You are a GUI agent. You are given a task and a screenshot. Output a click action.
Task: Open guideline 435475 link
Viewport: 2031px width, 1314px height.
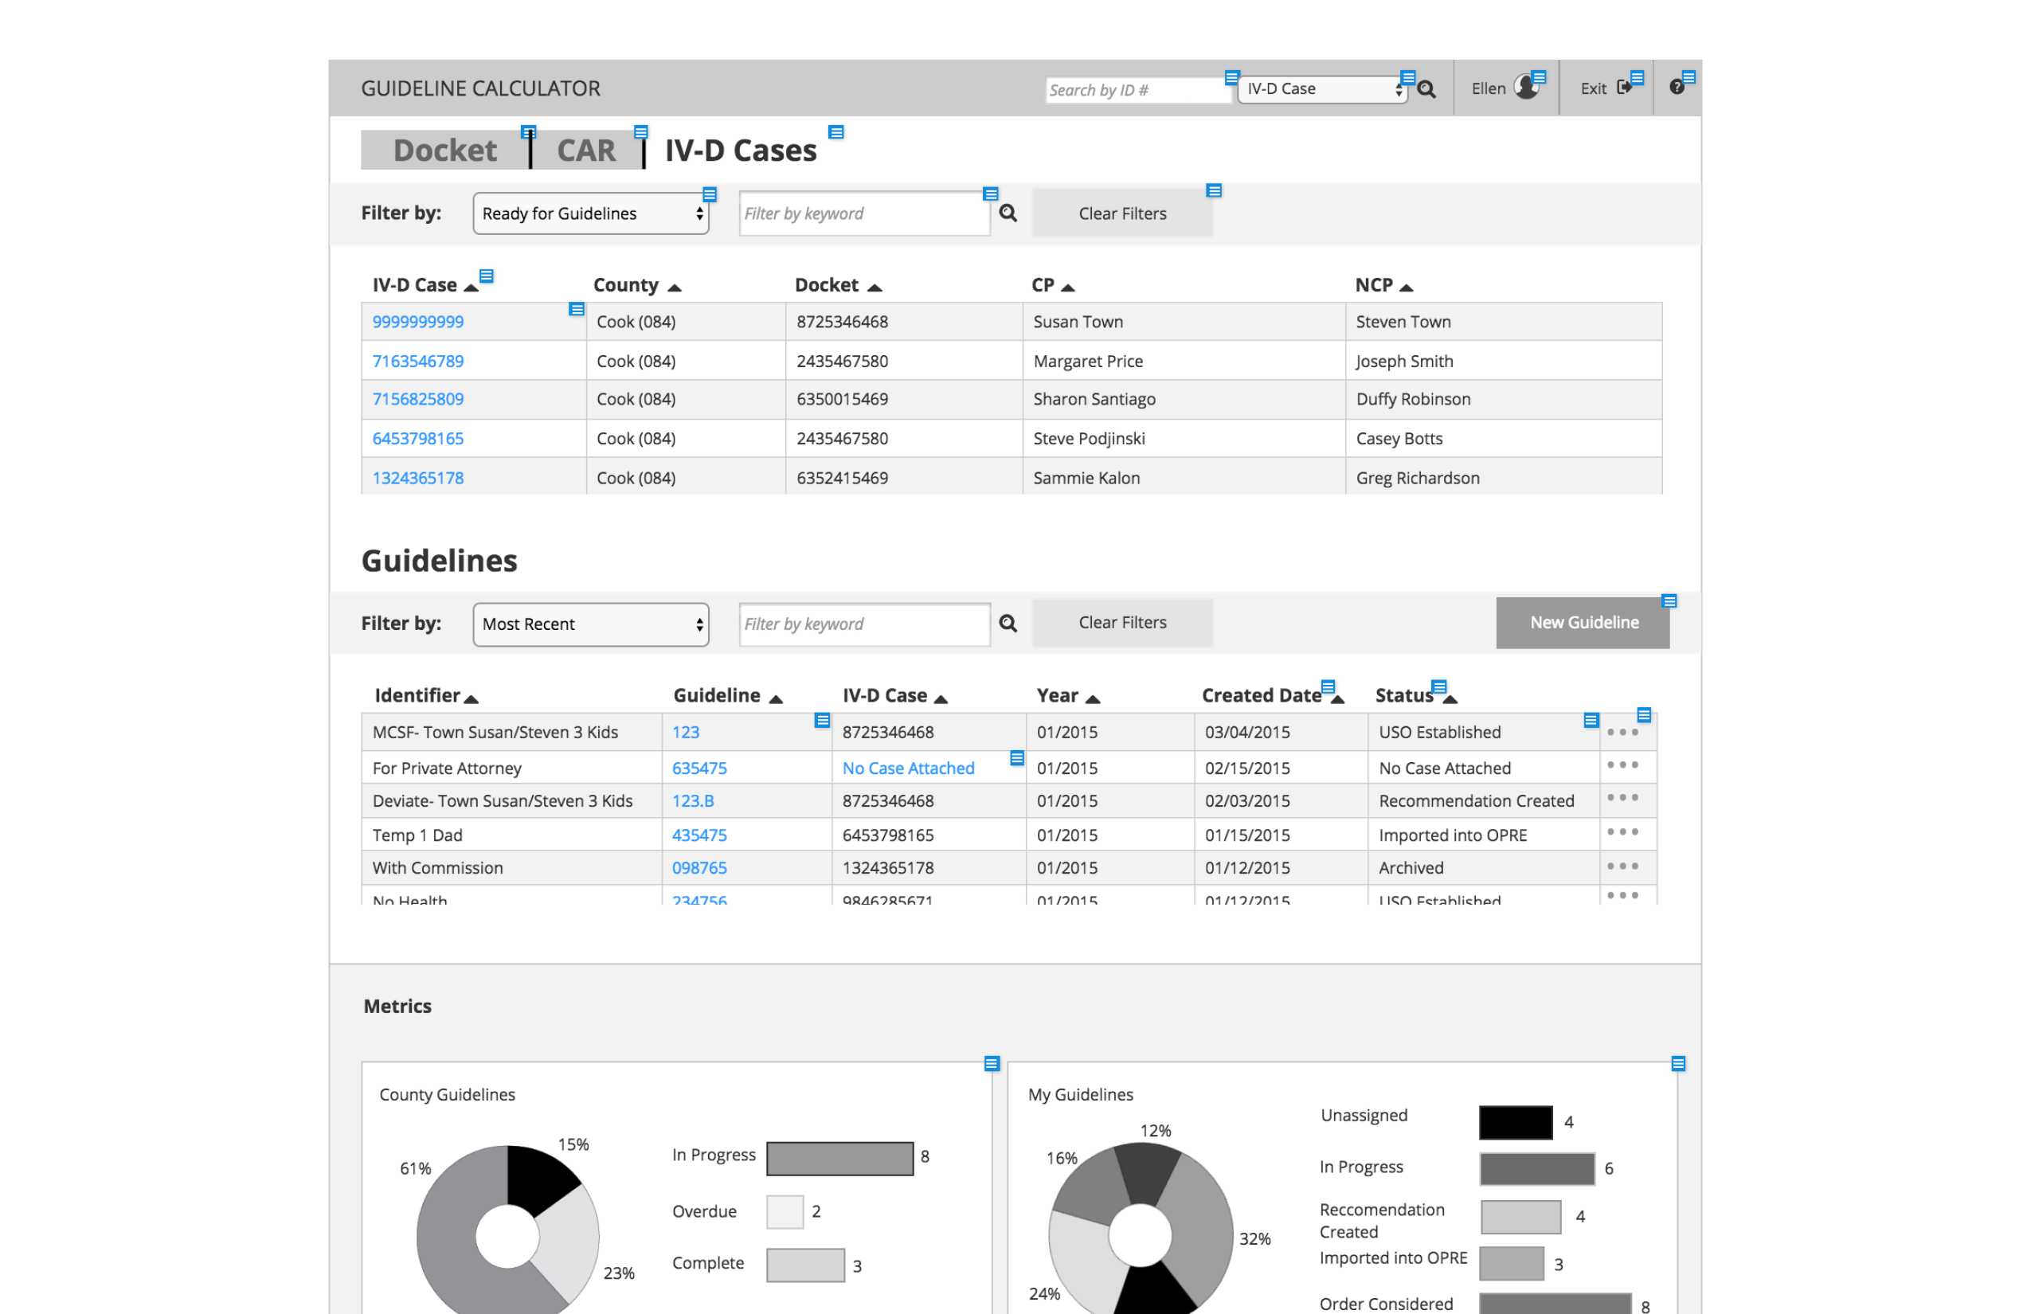[x=700, y=835]
